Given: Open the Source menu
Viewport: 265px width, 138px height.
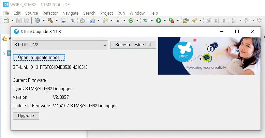Looking at the screenshot, I should pyautogui.click(x=32, y=13).
